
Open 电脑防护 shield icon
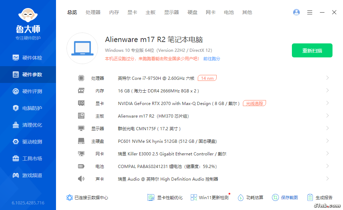coord(16,108)
